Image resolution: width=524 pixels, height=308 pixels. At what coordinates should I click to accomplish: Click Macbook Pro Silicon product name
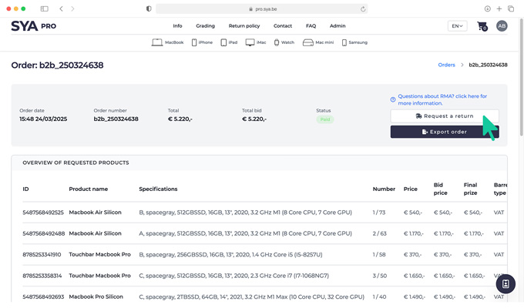click(x=96, y=296)
